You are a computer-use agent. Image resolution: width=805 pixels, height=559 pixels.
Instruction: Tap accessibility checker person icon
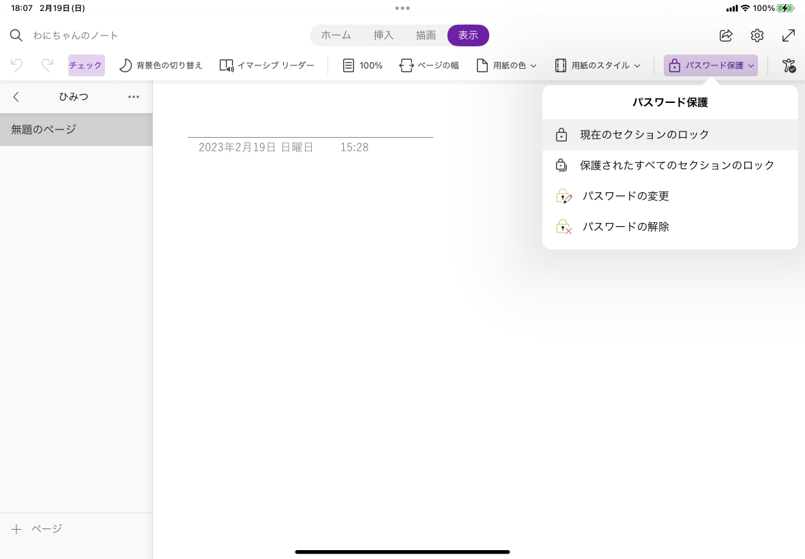tap(789, 65)
